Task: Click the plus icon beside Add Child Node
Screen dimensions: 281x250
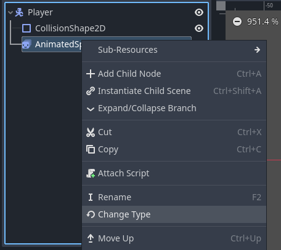Action: [x=91, y=74]
